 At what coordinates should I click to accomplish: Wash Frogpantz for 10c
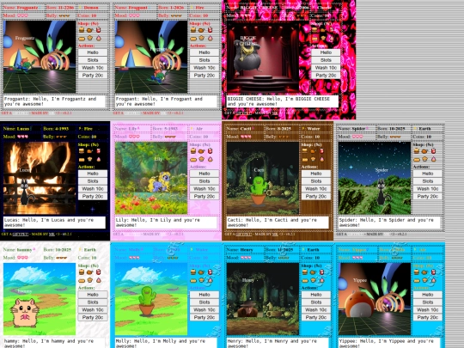(93, 68)
